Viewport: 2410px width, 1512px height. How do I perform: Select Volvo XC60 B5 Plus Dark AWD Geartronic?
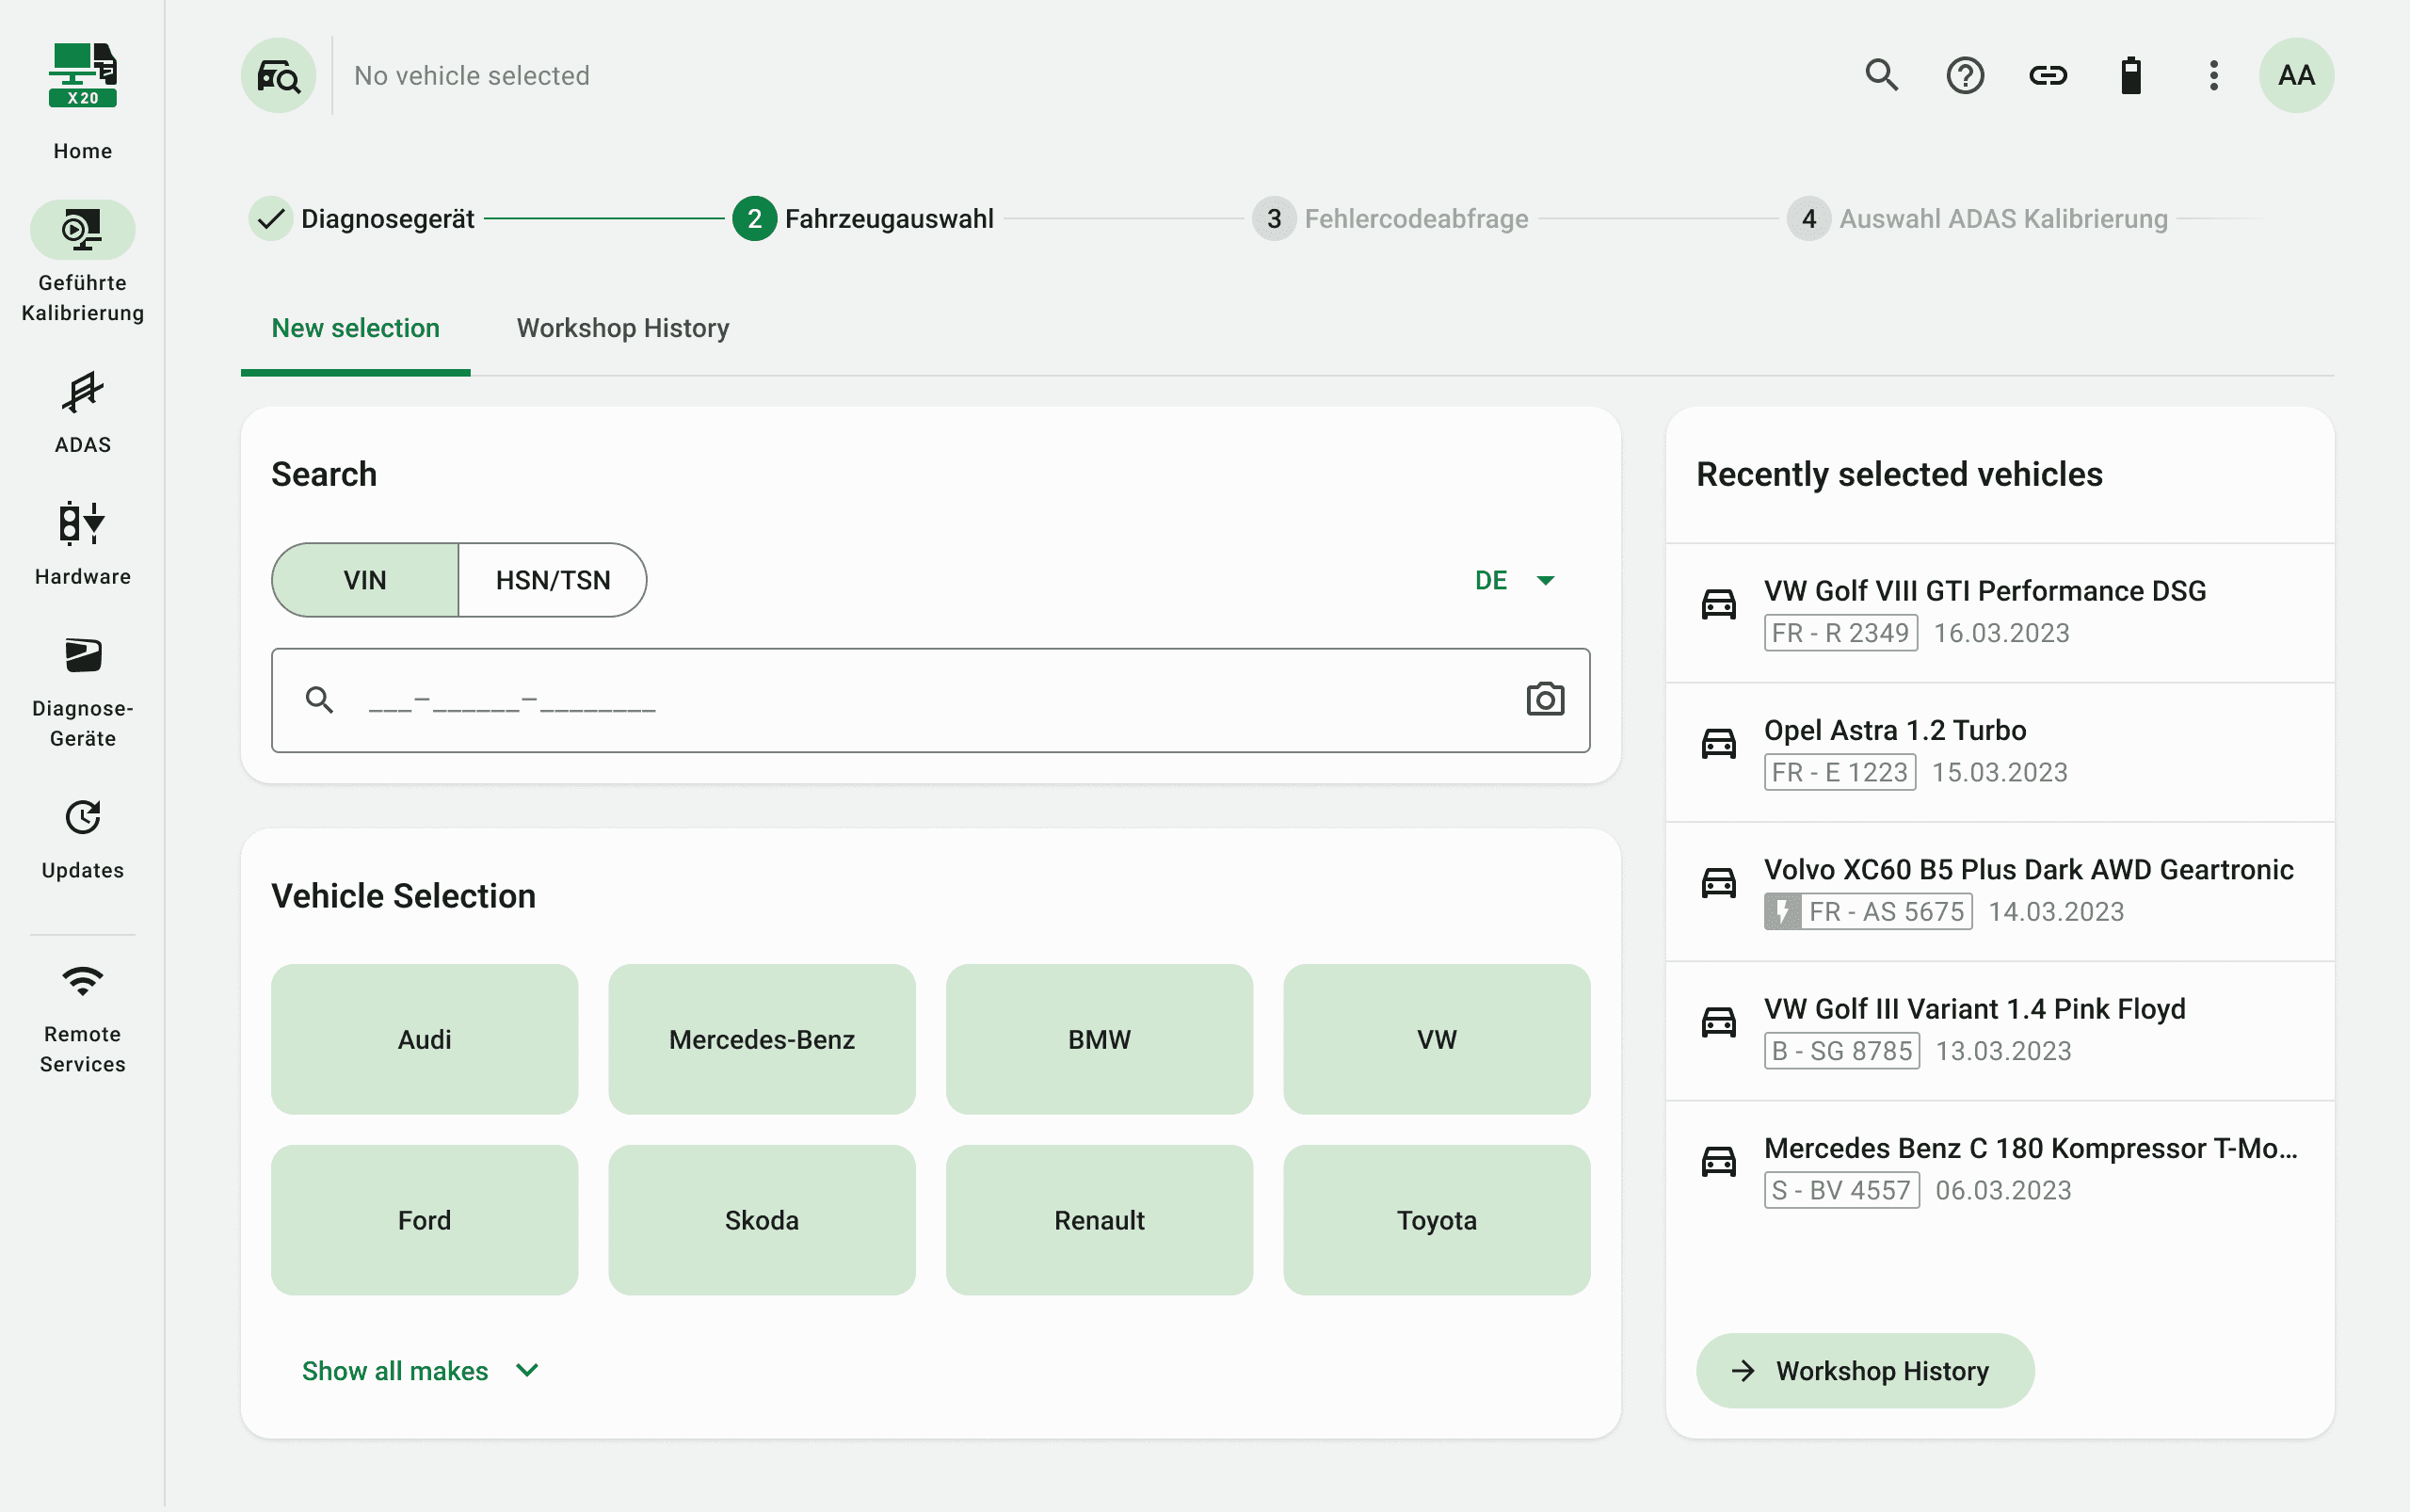point(2000,891)
